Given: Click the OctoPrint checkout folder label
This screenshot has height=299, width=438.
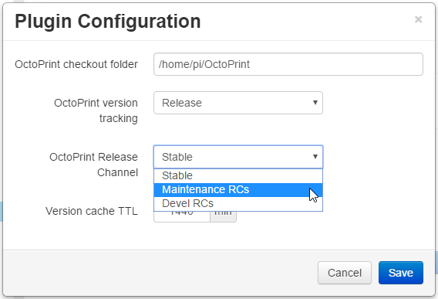Looking at the screenshot, I should pyautogui.click(x=76, y=64).
